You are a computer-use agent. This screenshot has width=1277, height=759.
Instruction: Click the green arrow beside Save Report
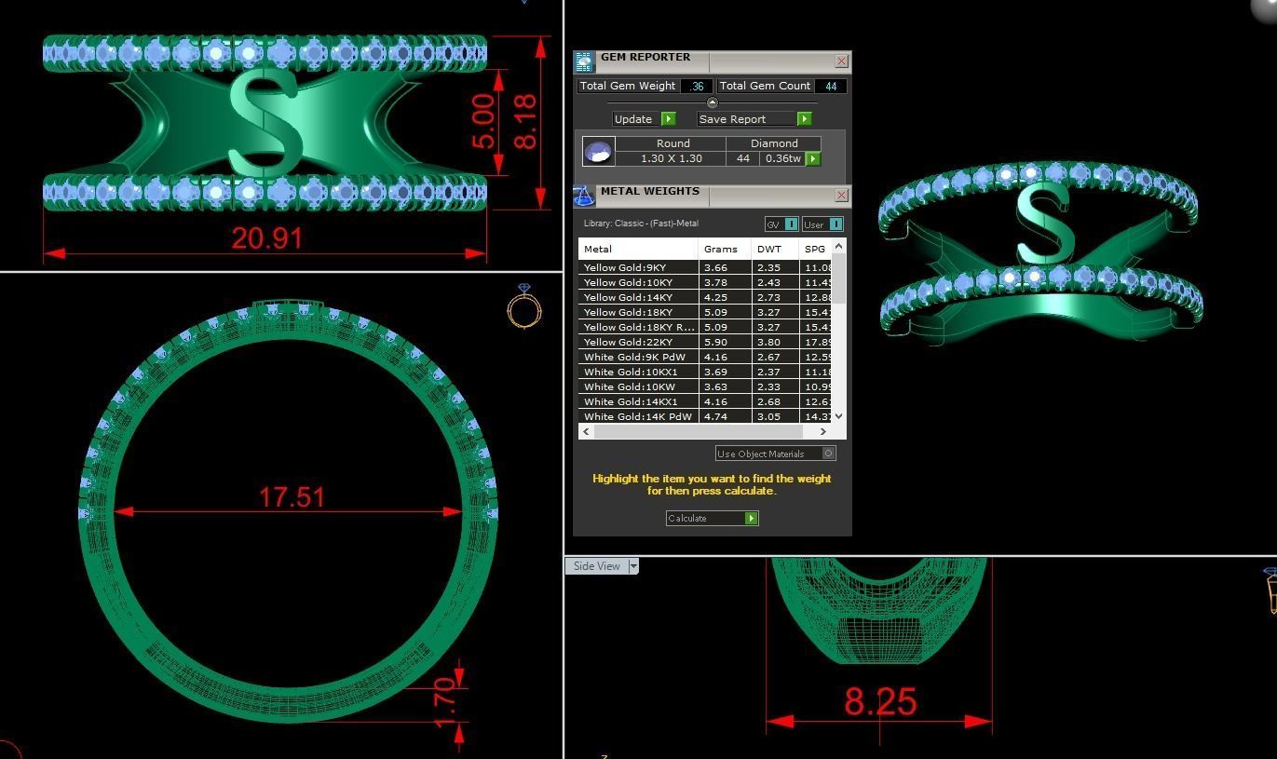[804, 119]
